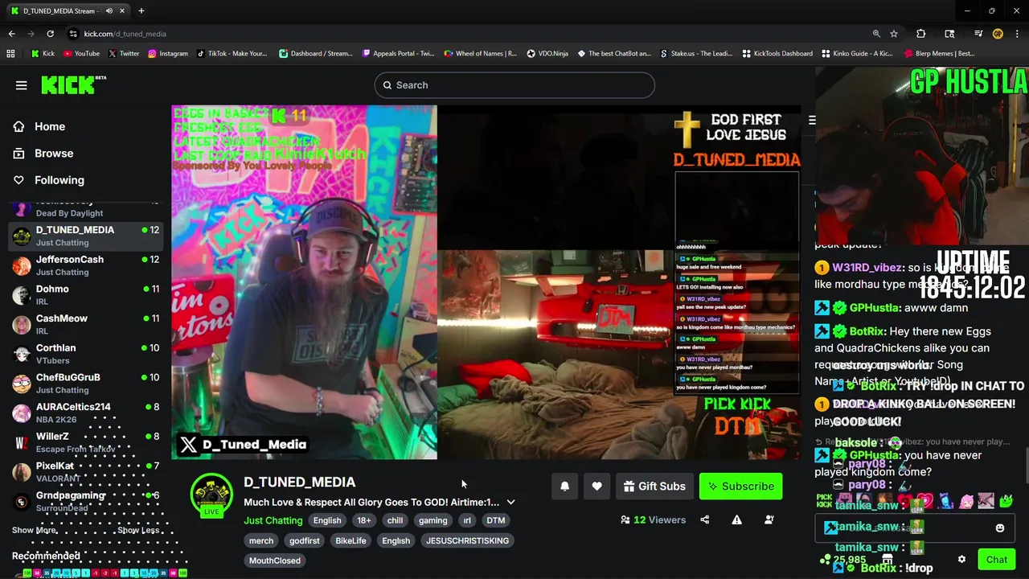Open the Chrome apps grid icon
The width and height of the screenshot is (1029, 579).
point(10,54)
